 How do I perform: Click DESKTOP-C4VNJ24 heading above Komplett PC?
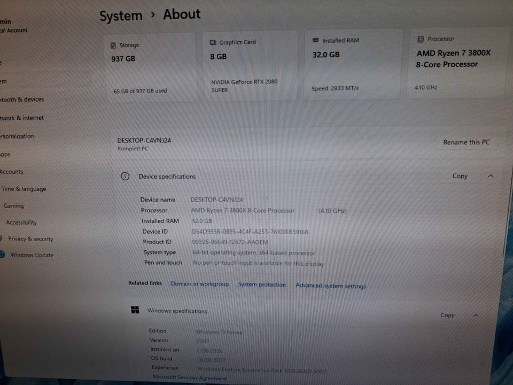144,141
